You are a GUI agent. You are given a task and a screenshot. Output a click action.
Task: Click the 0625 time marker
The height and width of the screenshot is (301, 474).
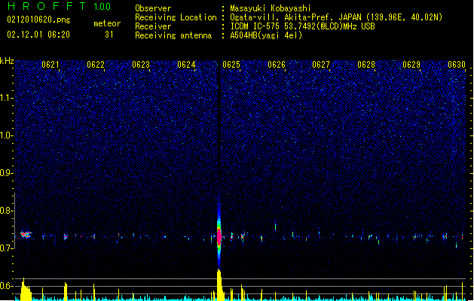click(x=231, y=65)
